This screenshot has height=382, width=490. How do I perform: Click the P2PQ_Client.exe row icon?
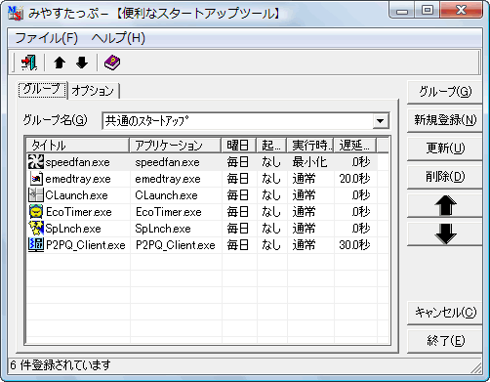36,245
